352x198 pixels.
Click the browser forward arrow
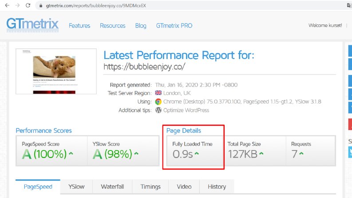[x=17, y=5]
